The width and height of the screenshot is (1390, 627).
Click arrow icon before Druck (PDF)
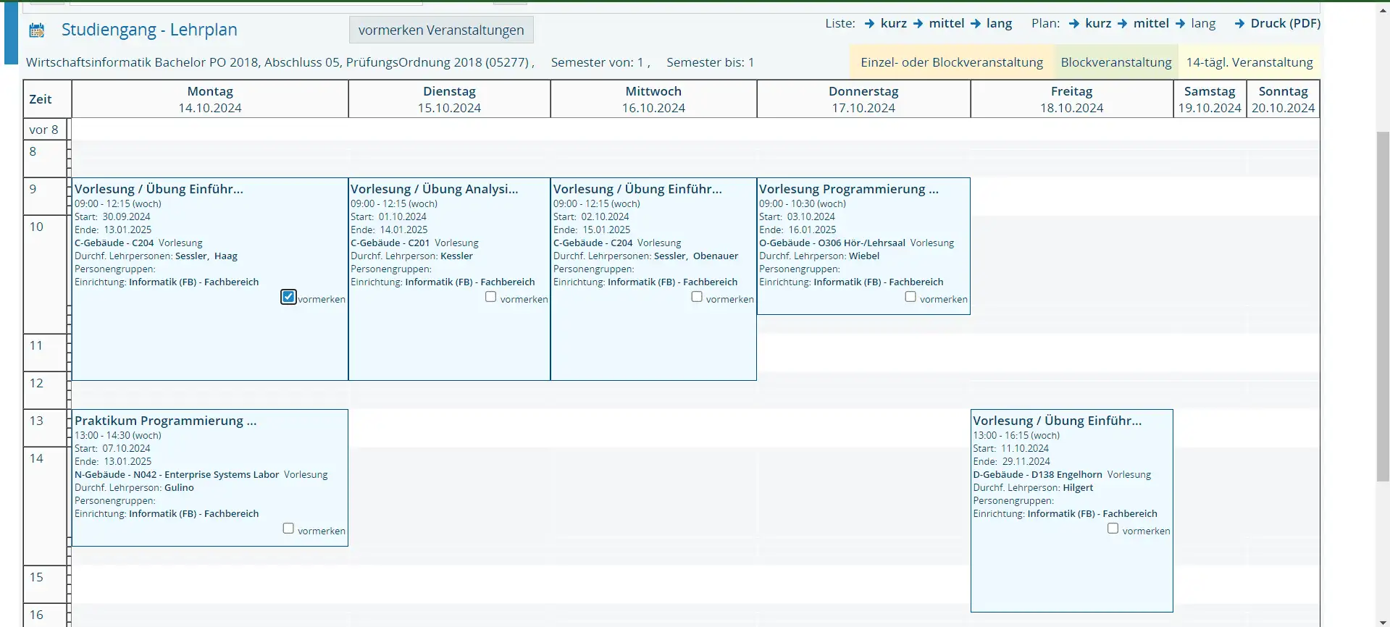click(1239, 24)
